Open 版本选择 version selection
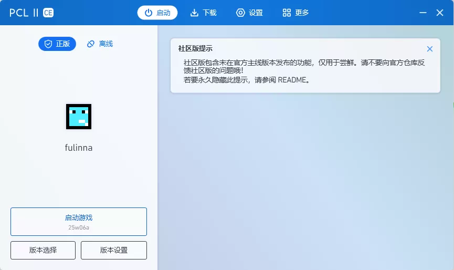Screen dimensions: 454x270 [x=43, y=250]
